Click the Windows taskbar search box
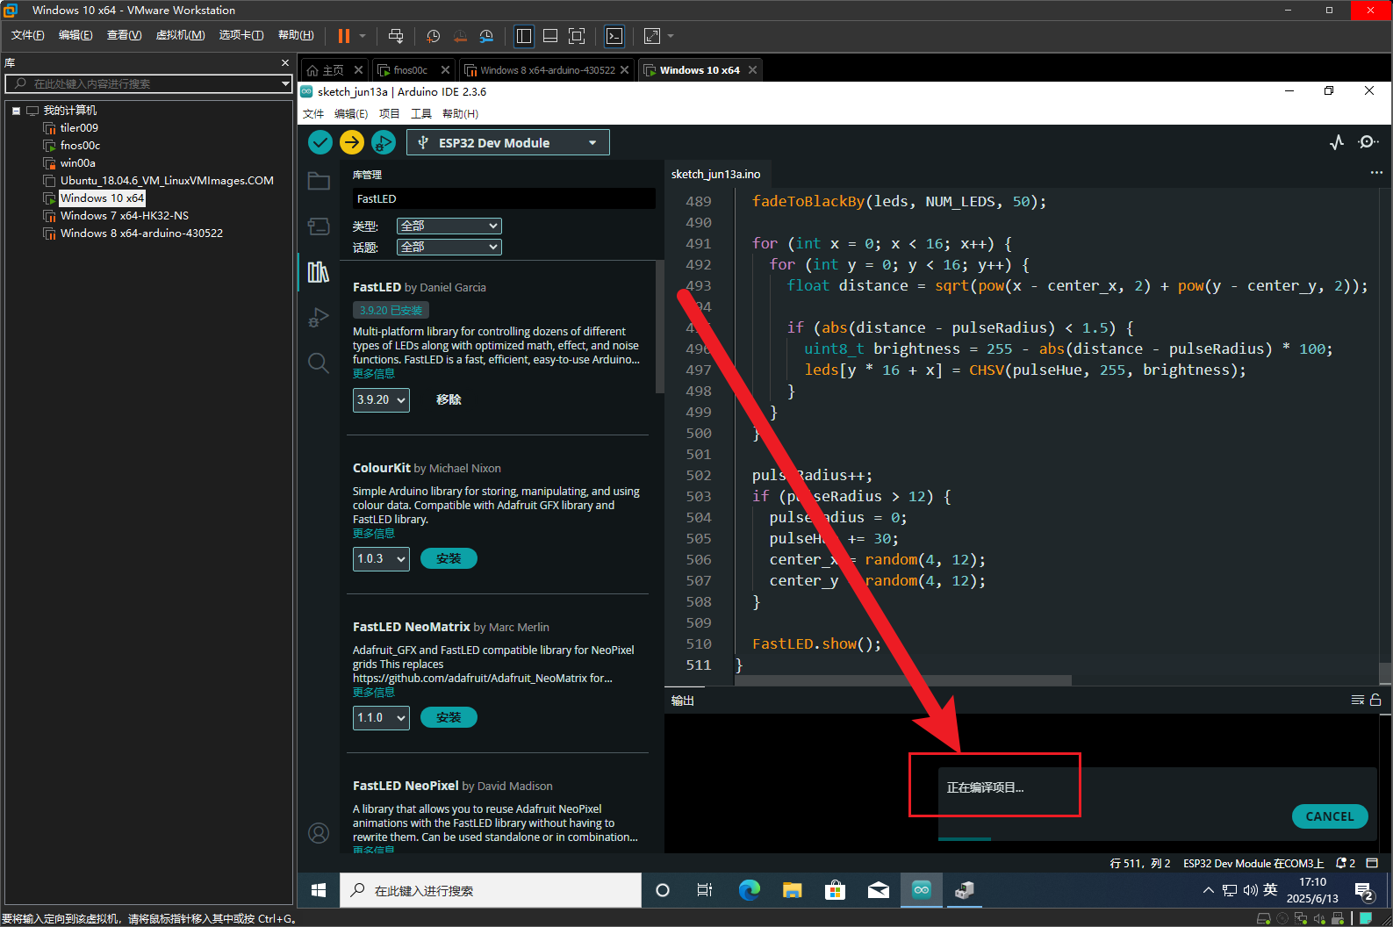1393x927 pixels. click(491, 890)
